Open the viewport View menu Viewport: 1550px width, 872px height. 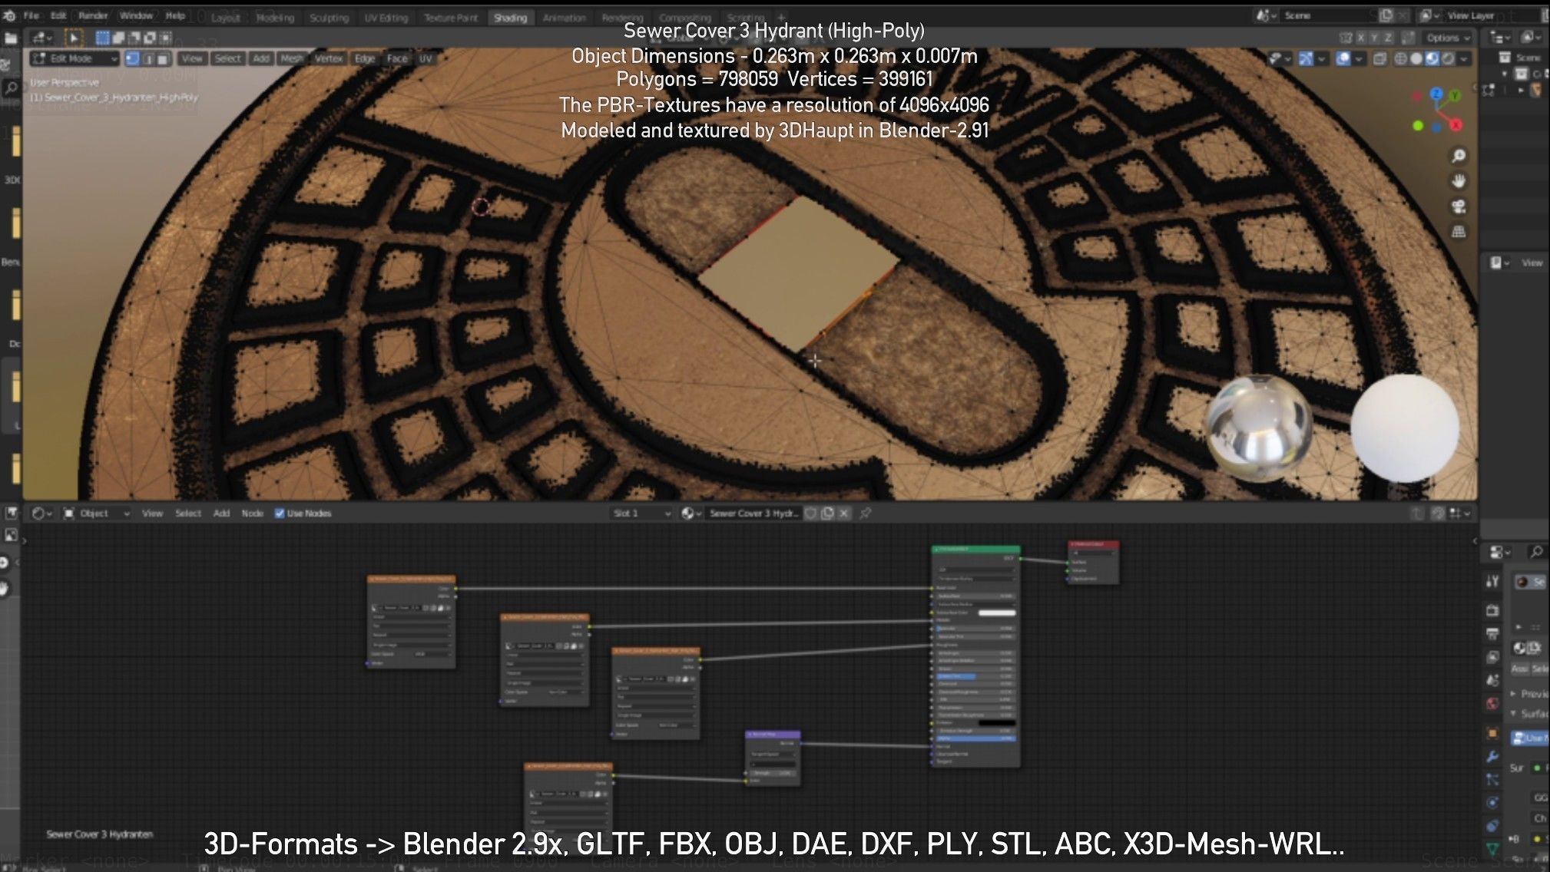pos(192,58)
